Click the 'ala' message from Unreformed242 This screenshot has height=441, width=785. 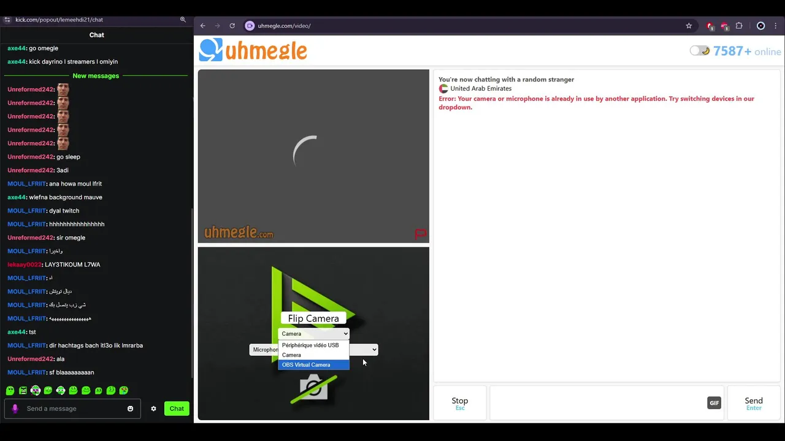(x=60, y=359)
